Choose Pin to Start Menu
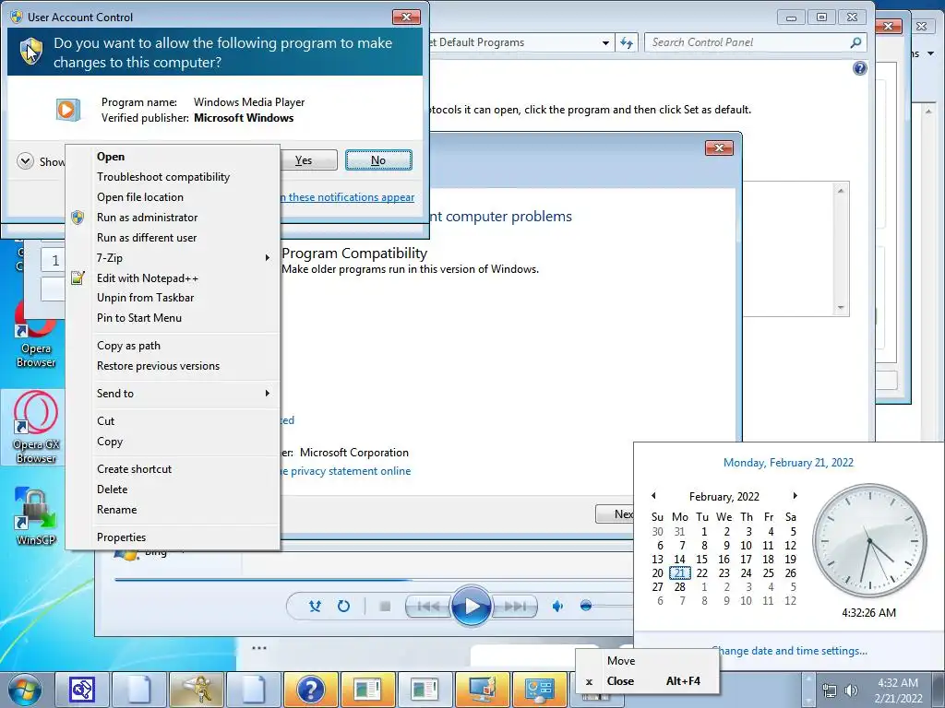 coord(173,318)
